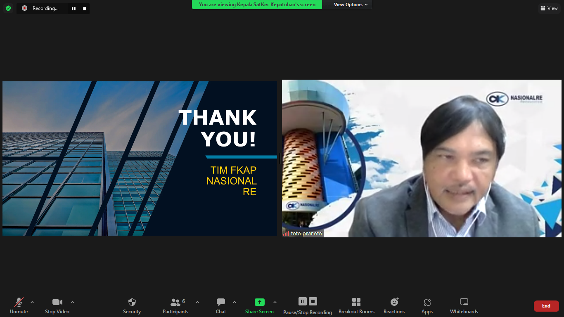Image resolution: width=564 pixels, height=317 pixels.
Task: Expand audio settings arrow next to Unmute
Action: tap(32, 302)
